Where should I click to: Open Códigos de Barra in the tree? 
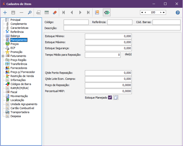(x=21, y=84)
